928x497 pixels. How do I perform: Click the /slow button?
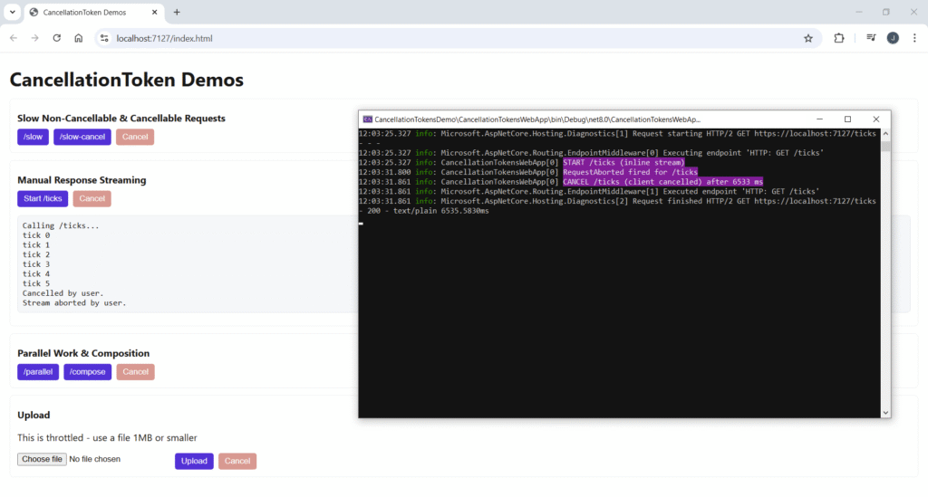(34, 137)
